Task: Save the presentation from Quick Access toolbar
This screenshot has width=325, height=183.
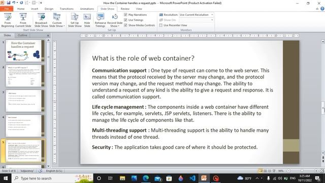Action: 9,3
